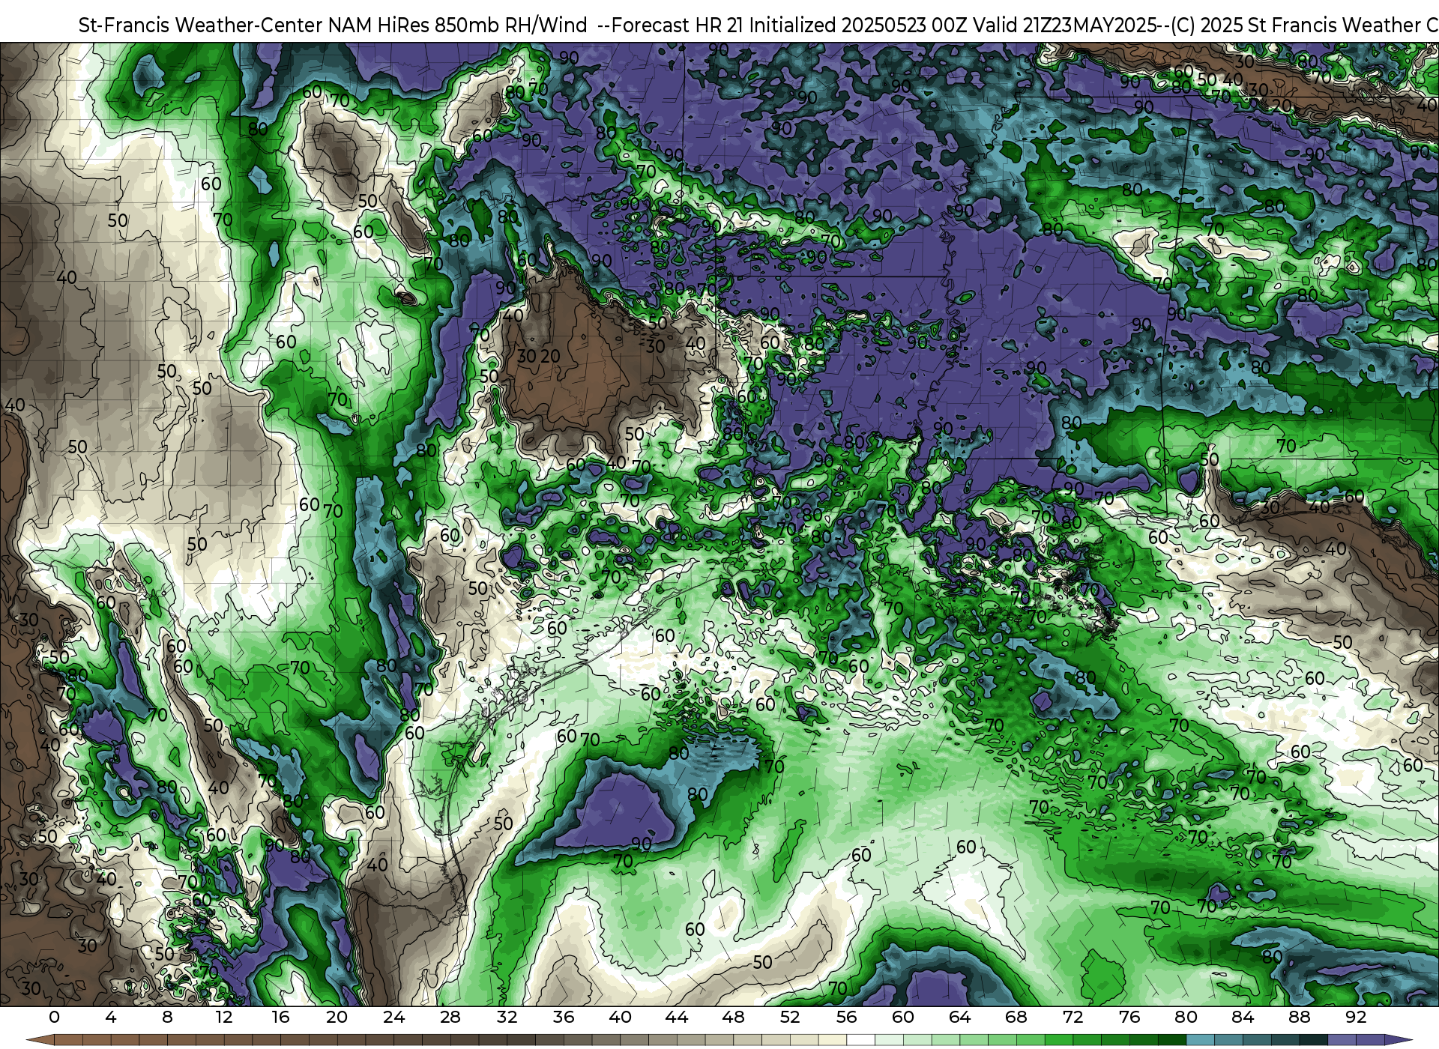Image resolution: width=1439 pixels, height=1049 pixels.
Task: Click the colorbar label "4"
Action: tap(111, 1017)
